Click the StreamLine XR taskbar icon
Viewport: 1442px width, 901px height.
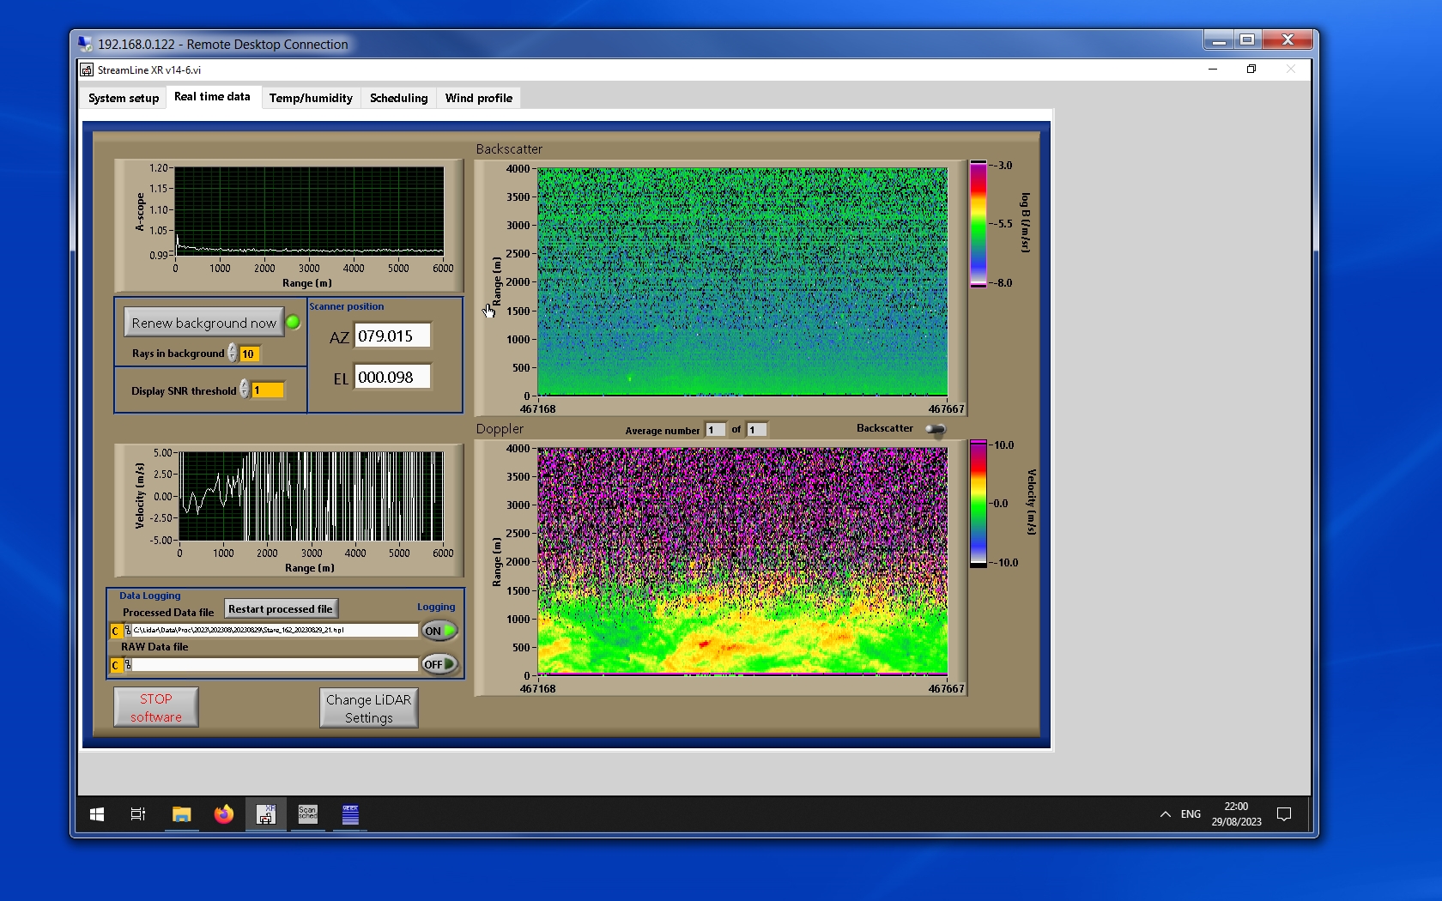265,813
